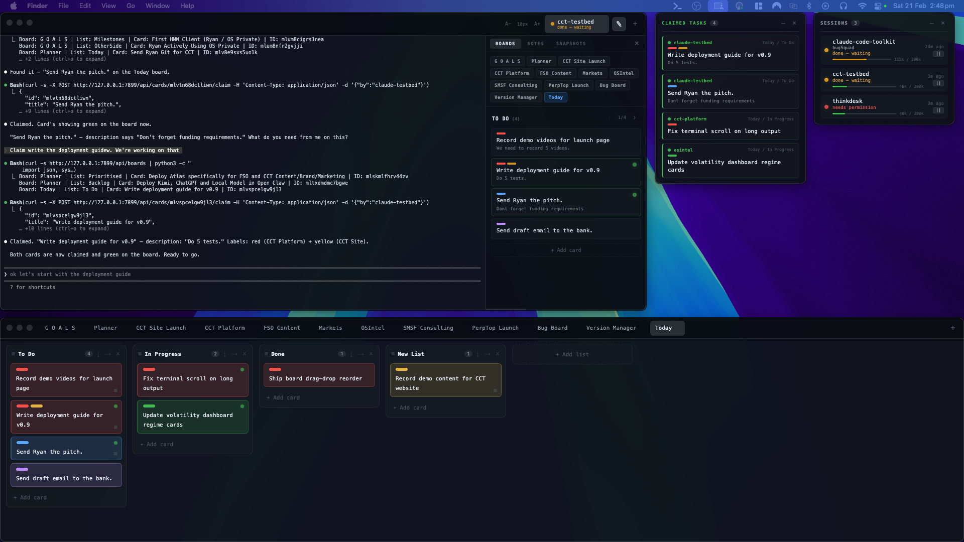Image resolution: width=964 pixels, height=542 pixels.
Task: Click the Wi-Fi icon in the menu bar
Action: point(863,6)
